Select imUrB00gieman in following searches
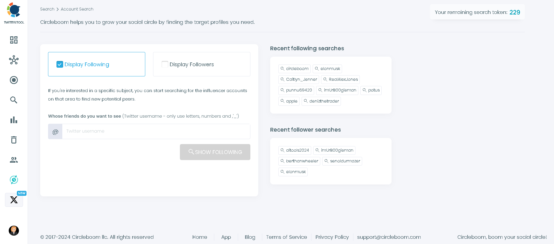The image size is (554, 244). [x=337, y=90]
